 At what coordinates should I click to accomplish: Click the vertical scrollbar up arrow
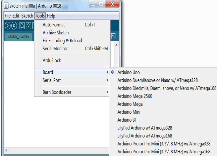(117, 45)
